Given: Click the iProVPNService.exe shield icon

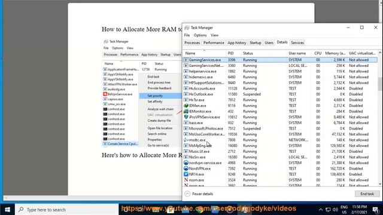Looking at the screenshot, I should (186, 117).
